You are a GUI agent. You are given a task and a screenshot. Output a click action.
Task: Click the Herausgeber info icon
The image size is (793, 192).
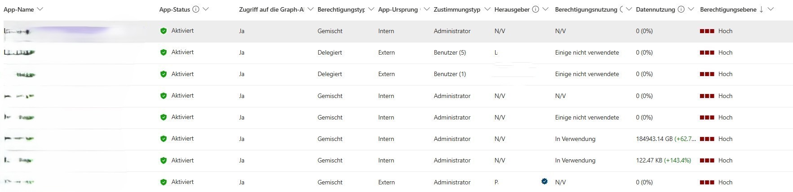[536, 9]
